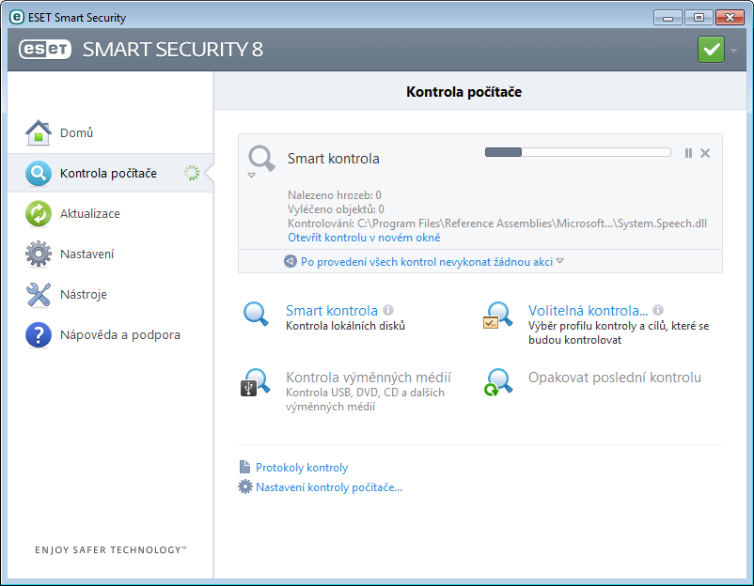Click the ESET logo in header
This screenshot has height=586, width=754.
45,49
